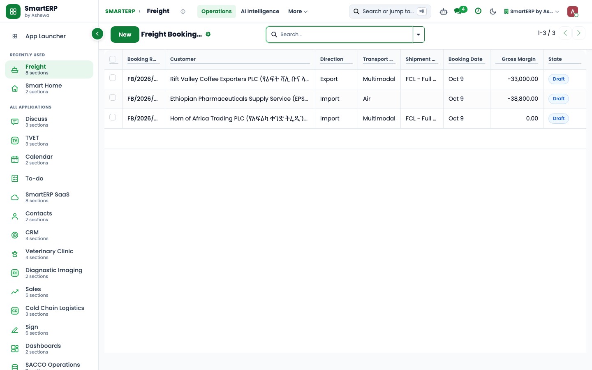Sort by the Booking R... column header
The image size is (592, 370).
click(143, 59)
